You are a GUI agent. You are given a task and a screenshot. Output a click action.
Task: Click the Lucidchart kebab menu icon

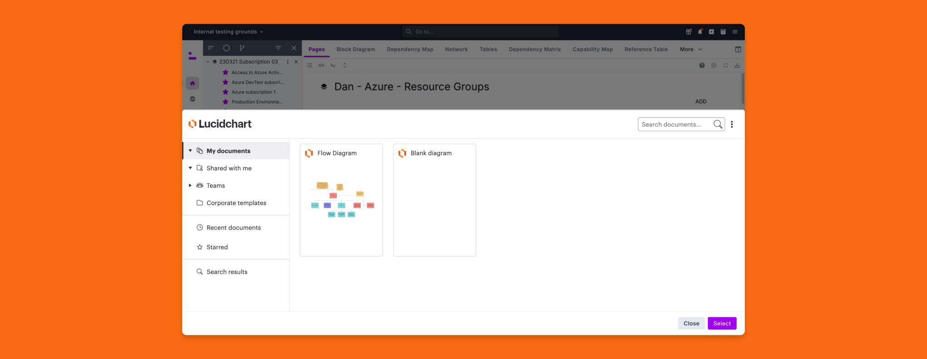tap(732, 124)
